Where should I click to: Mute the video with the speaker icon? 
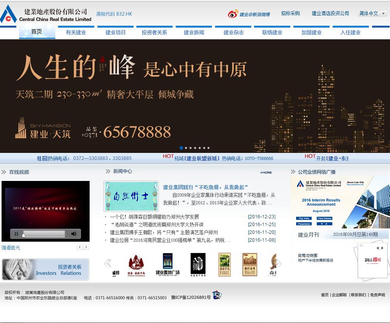coord(74,234)
